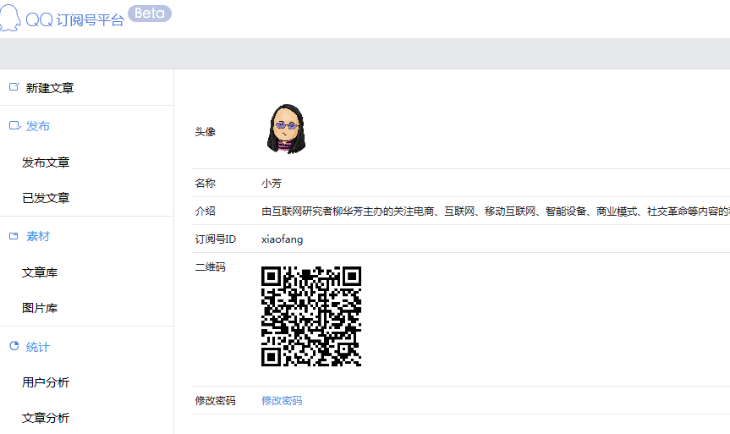Click the 名称 field label
The height and width of the screenshot is (434, 730).
coord(206,183)
